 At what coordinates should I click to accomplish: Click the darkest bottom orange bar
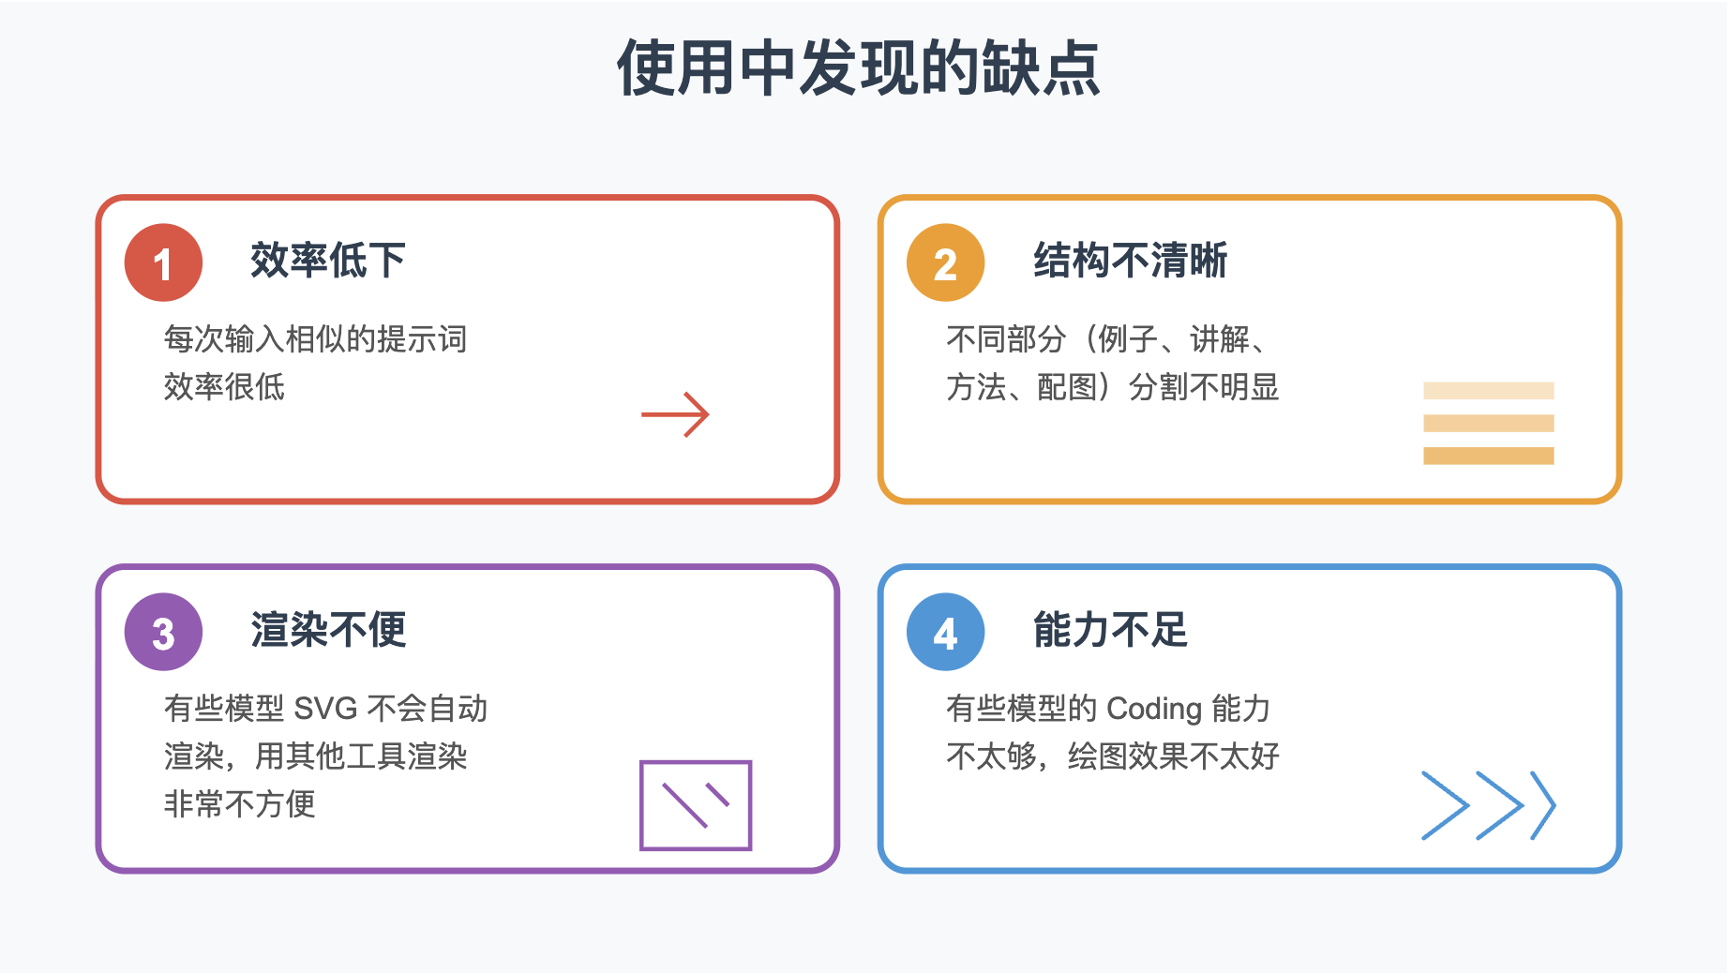(x=1489, y=456)
